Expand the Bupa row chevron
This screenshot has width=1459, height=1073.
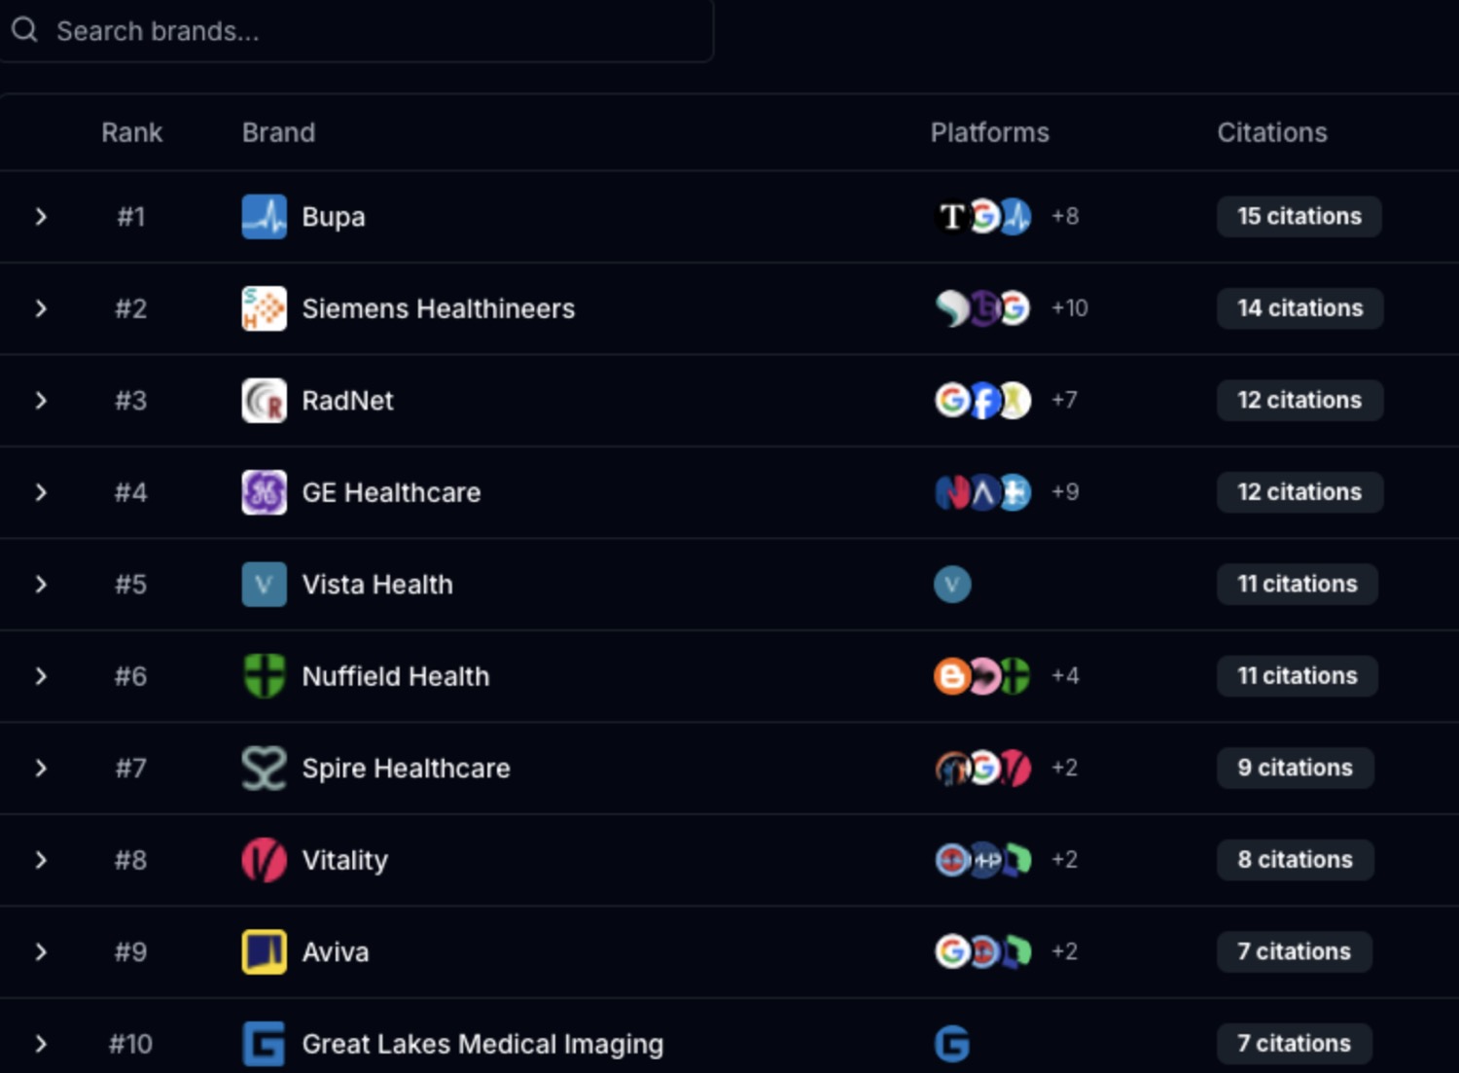tap(41, 217)
